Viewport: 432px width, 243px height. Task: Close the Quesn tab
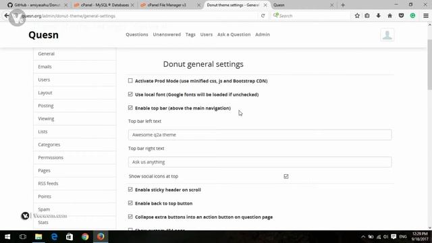[x=331, y=5]
